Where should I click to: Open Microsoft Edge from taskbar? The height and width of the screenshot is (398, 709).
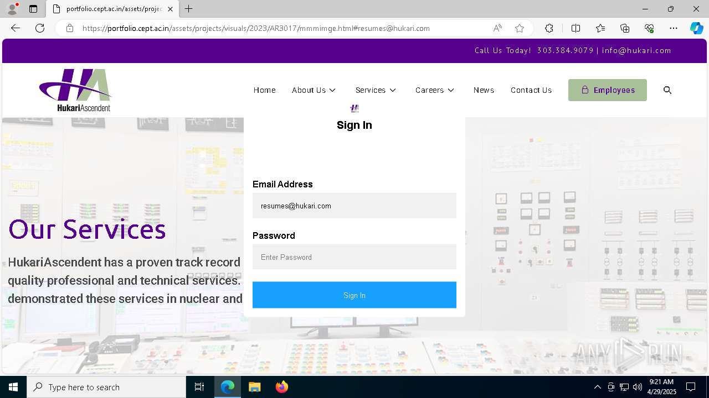click(x=228, y=387)
